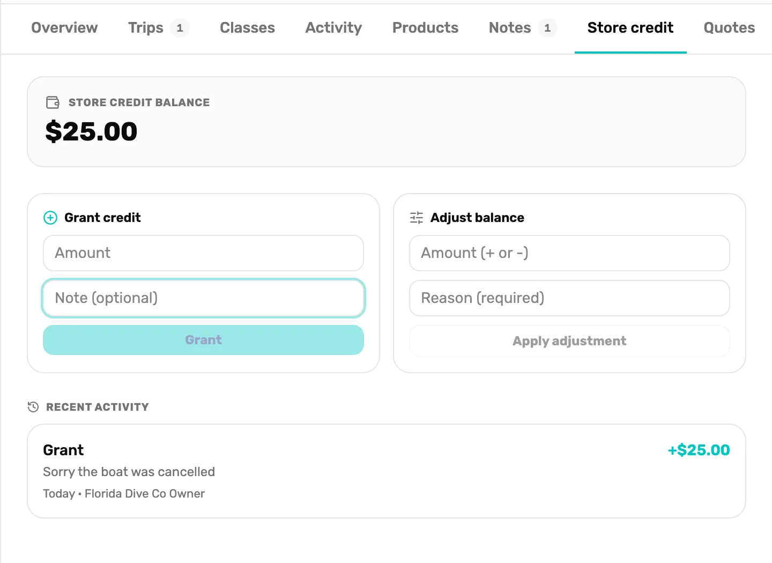
Task: Click the STORE CREDIT BALANCE label
Action: [x=139, y=102]
